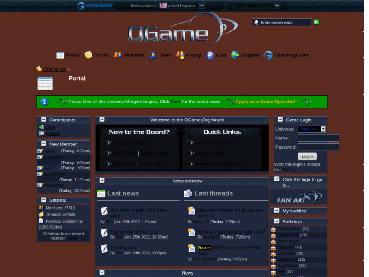Click the Portal calendar icon in navigation

coord(60,55)
